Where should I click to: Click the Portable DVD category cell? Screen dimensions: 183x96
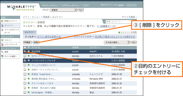(x=96, y=79)
